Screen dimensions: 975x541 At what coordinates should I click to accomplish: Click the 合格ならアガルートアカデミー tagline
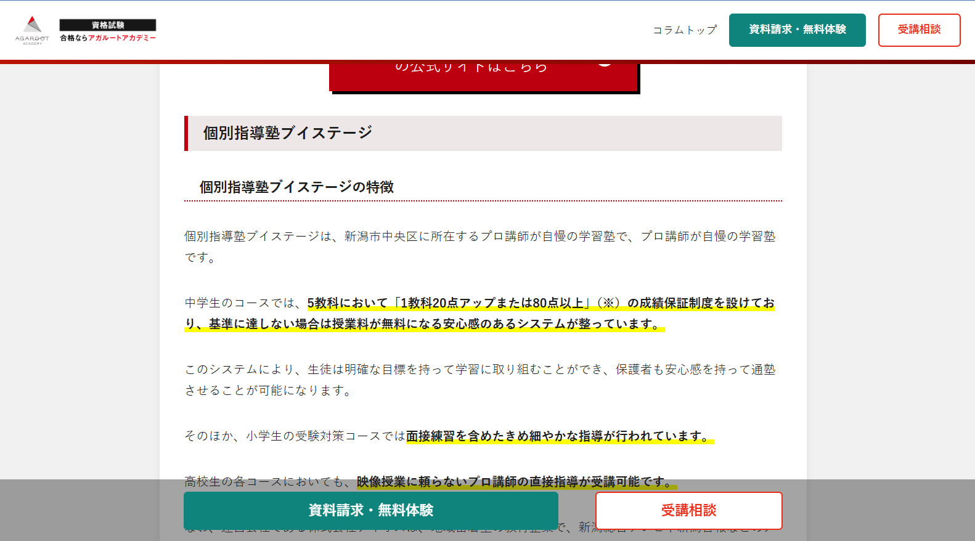pyautogui.click(x=108, y=38)
